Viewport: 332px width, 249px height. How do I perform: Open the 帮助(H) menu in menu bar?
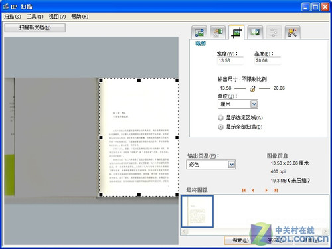(x=80, y=17)
